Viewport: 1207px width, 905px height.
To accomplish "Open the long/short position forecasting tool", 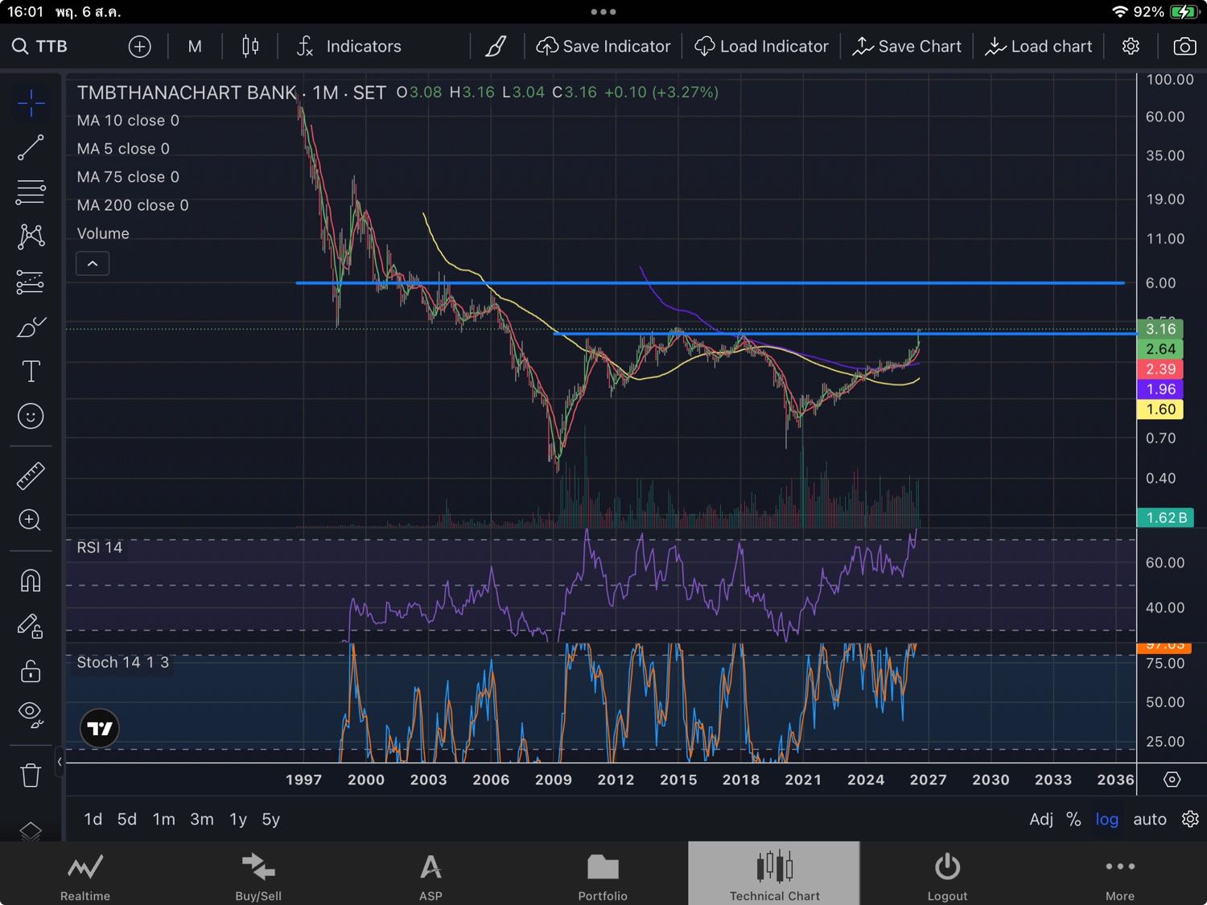I will pyautogui.click(x=31, y=282).
